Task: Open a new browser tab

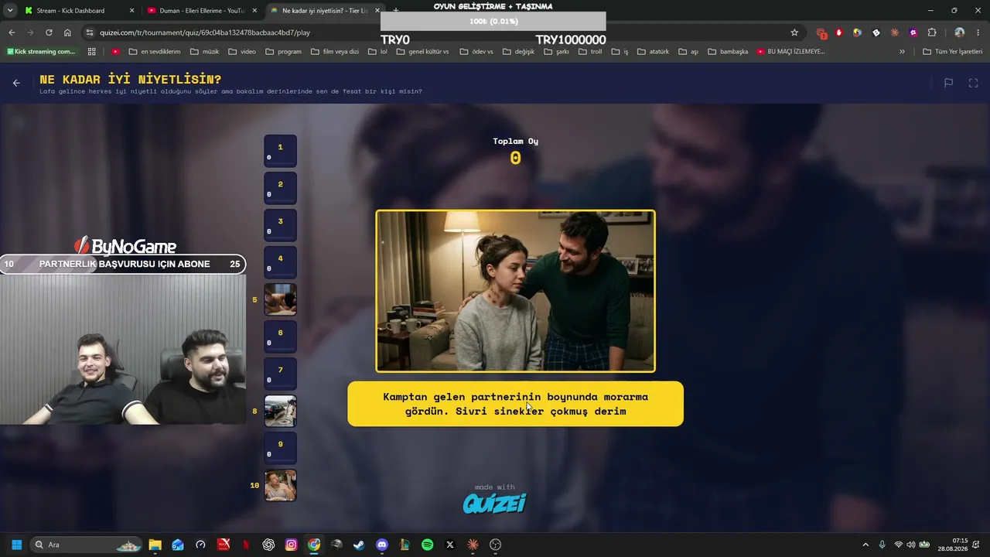Action: 396,11
